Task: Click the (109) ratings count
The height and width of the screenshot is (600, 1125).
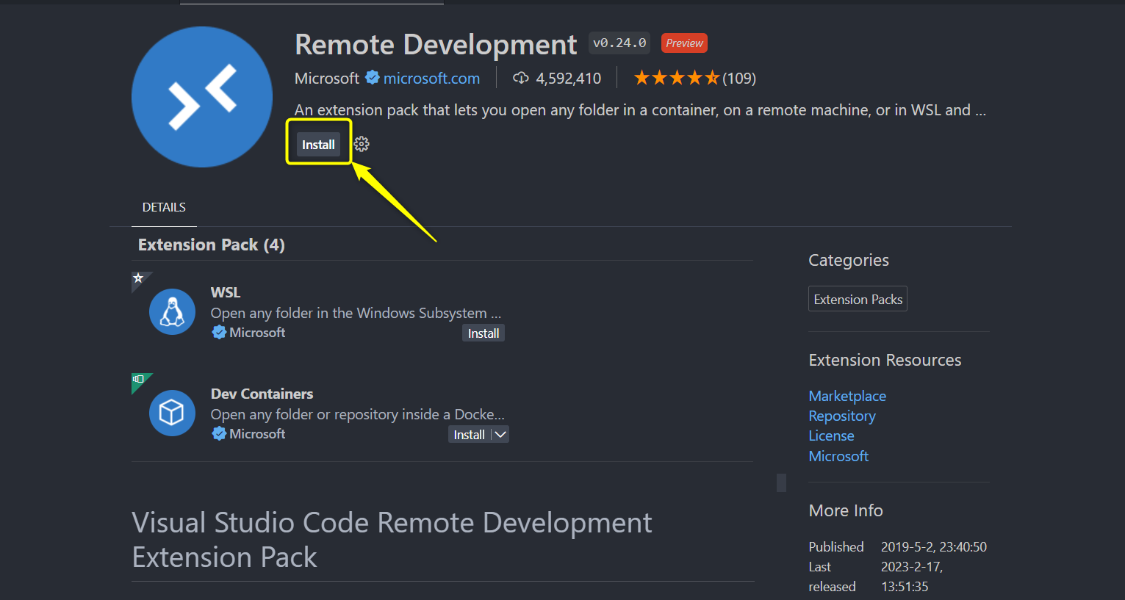Action: [739, 78]
